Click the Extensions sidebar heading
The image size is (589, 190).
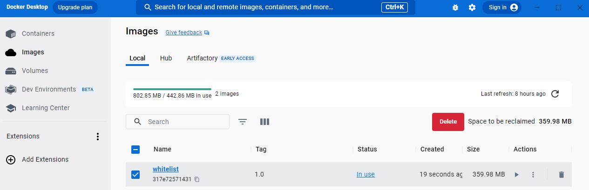point(23,136)
